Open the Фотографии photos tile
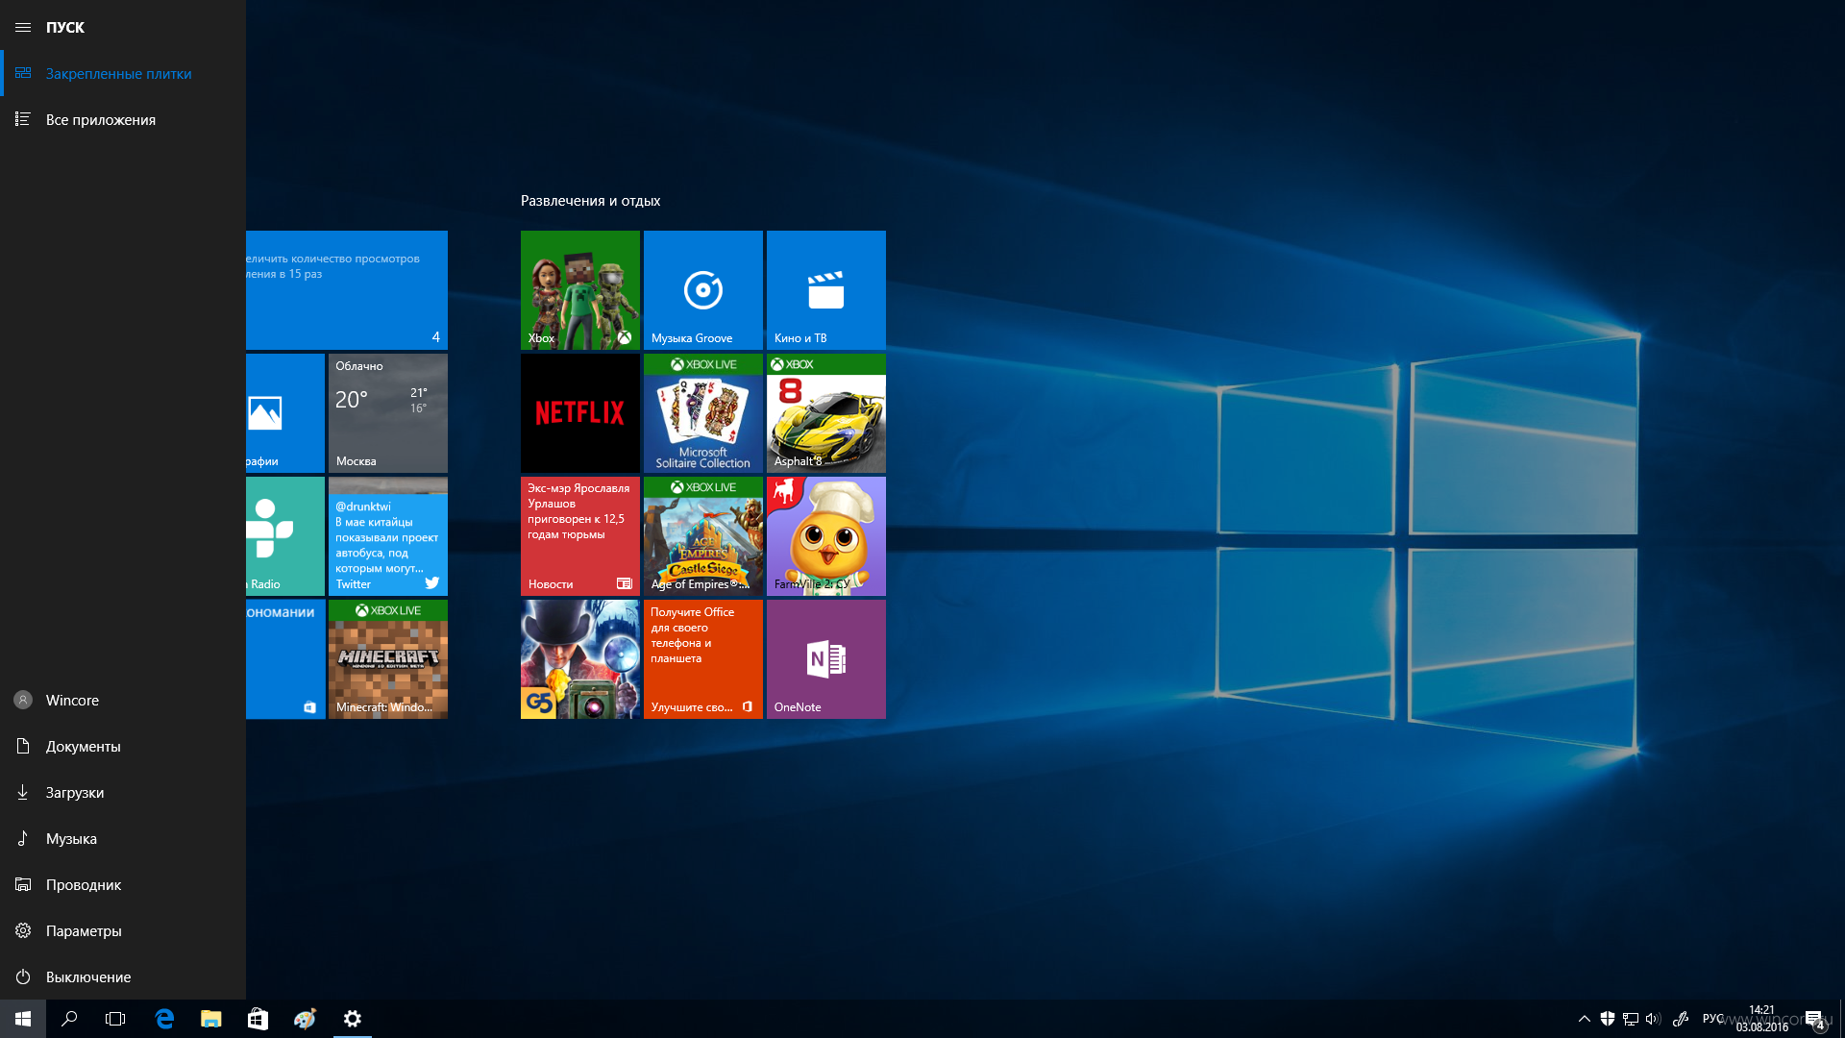Screen dimensions: 1845x1038 285,413
